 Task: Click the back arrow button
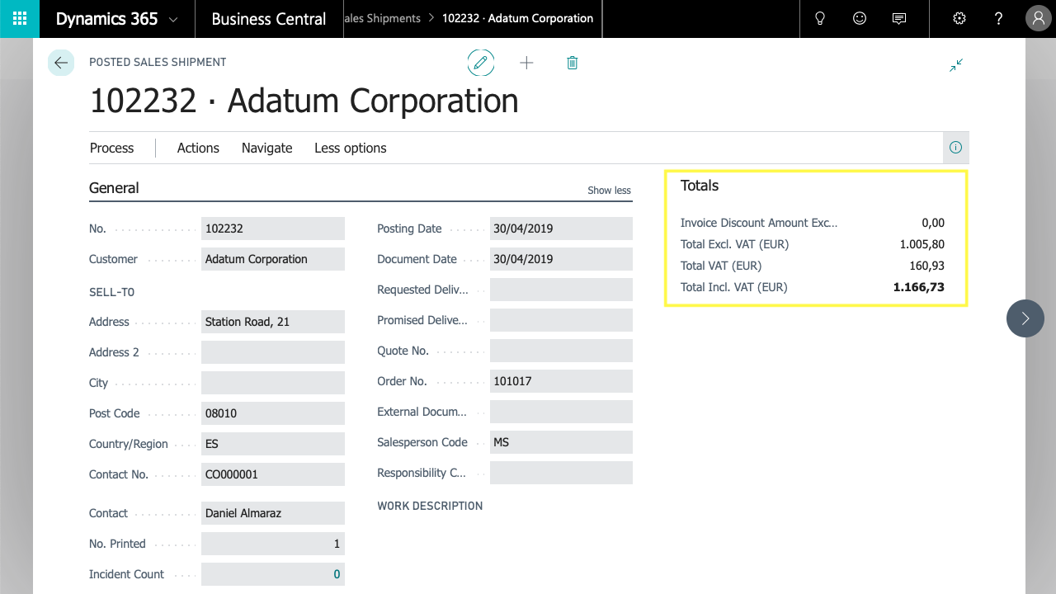[x=61, y=63]
